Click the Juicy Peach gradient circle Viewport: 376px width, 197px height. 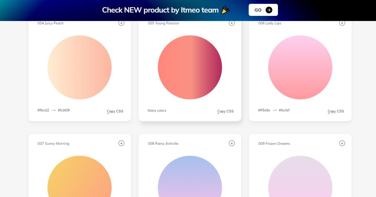[x=80, y=67]
